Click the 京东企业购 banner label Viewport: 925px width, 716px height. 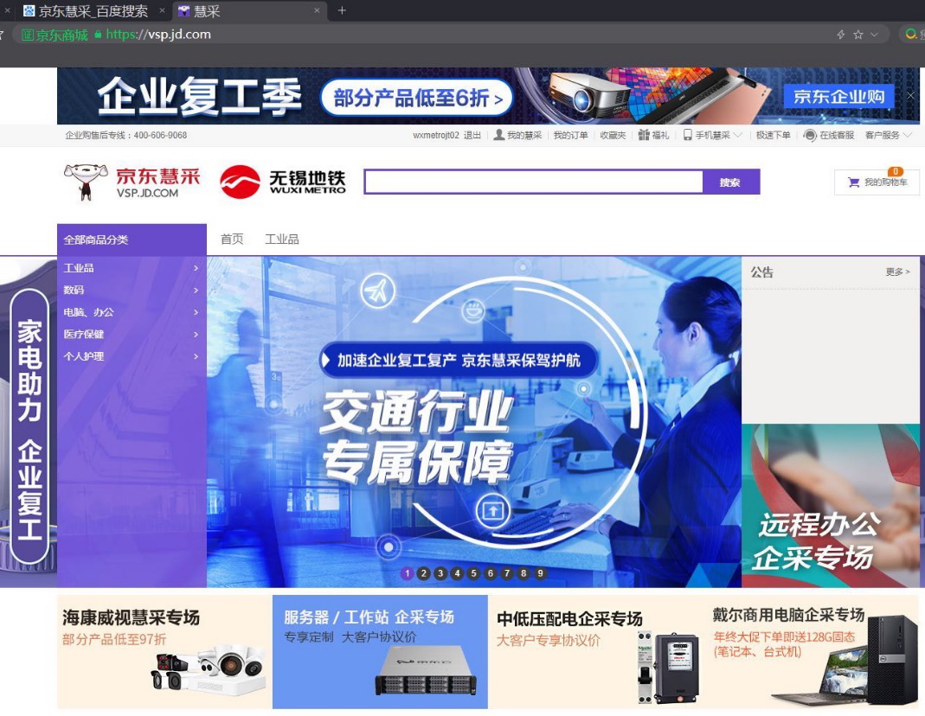click(838, 96)
